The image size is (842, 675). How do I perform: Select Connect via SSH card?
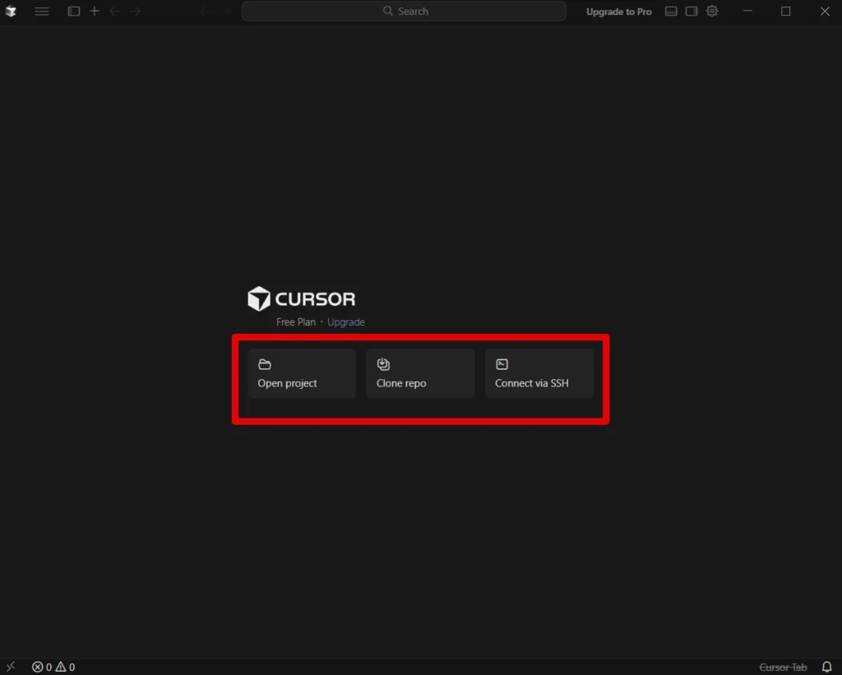click(539, 374)
